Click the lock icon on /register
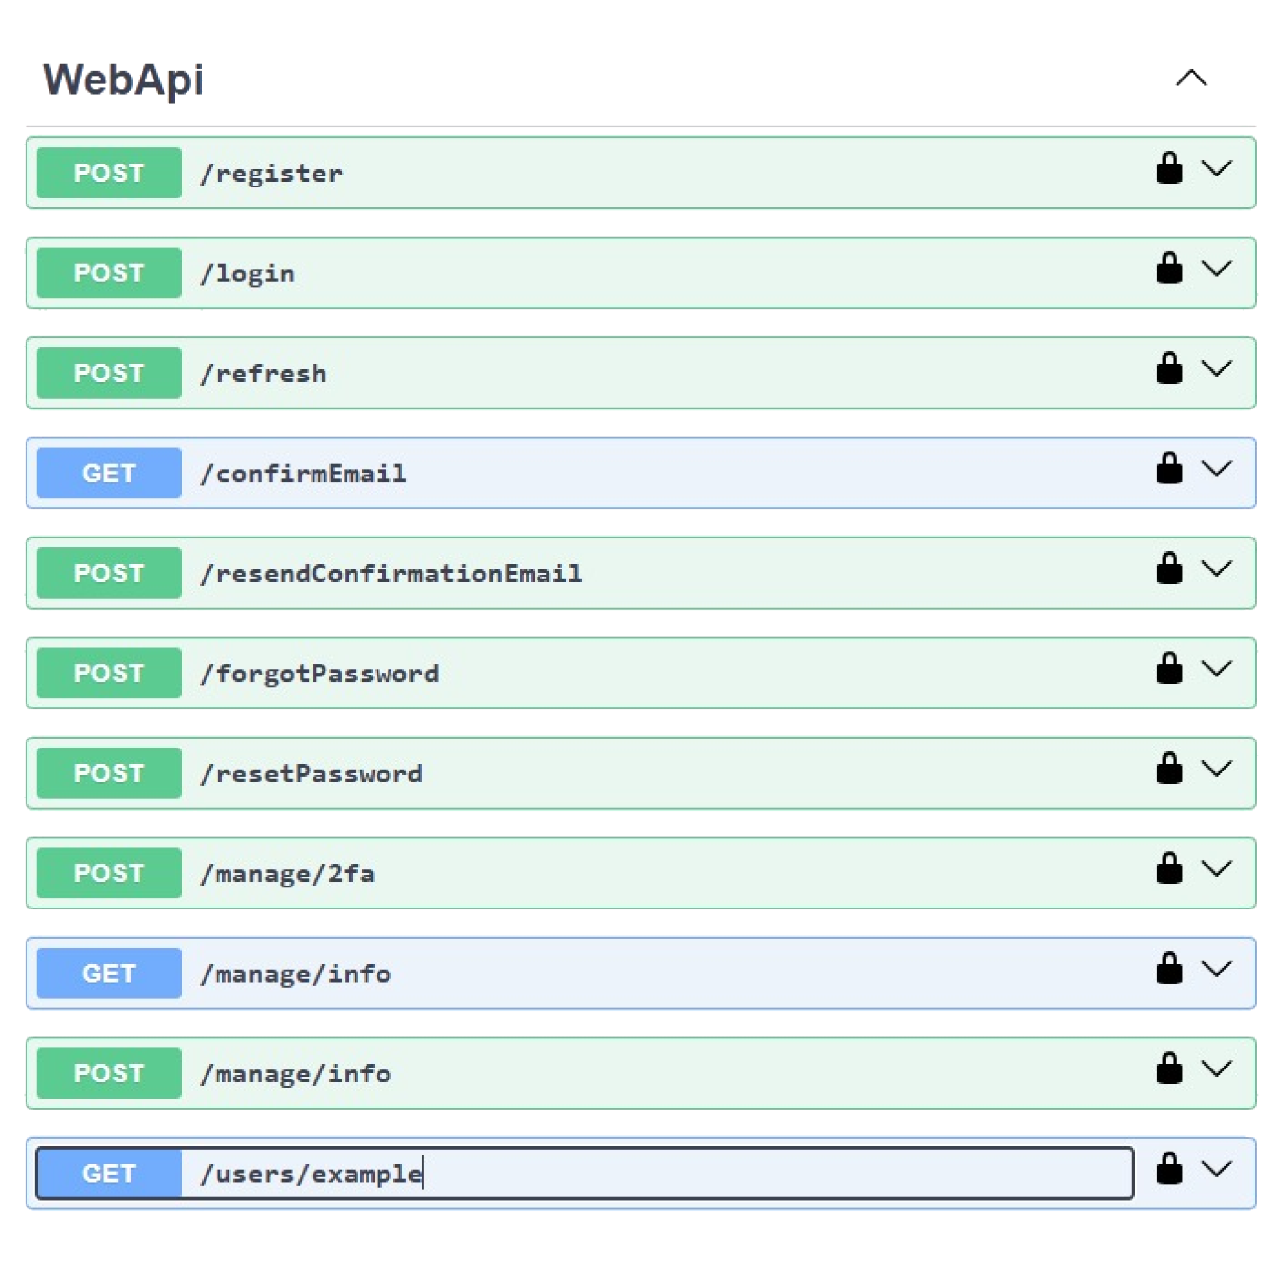1286x1286 pixels. (1169, 168)
